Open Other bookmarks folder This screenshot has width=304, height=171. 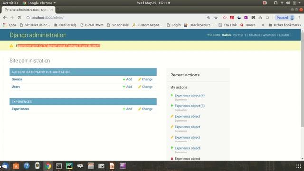(285, 25)
